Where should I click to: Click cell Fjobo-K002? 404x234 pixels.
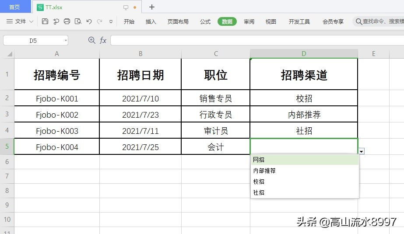[57, 114]
